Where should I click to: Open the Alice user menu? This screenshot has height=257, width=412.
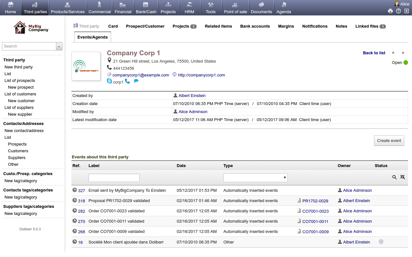pyautogui.click(x=402, y=4)
